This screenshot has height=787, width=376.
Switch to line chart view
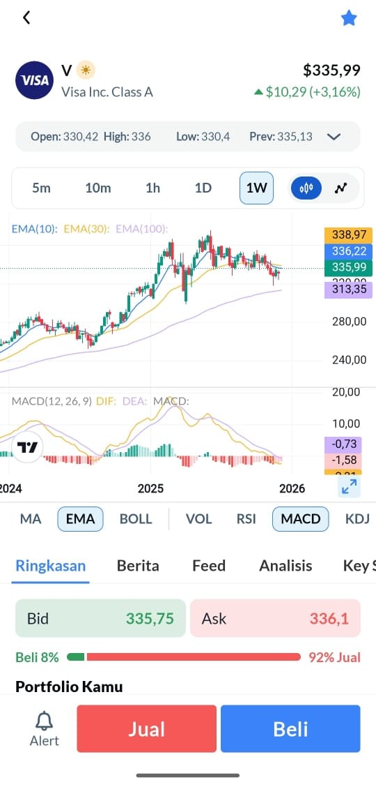tap(341, 188)
